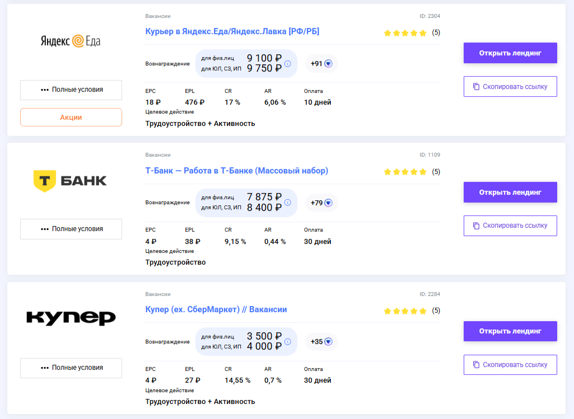The width and height of the screenshot is (574, 419).
Task: Copy link for Kuper offer
Action: (510, 365)
